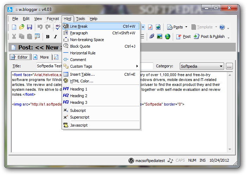Open the Preview magnifier tab
Viewport: 247px width, 175px height.
[56, 57]
